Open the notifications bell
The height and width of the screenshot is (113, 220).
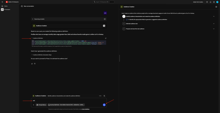[210, 2]
